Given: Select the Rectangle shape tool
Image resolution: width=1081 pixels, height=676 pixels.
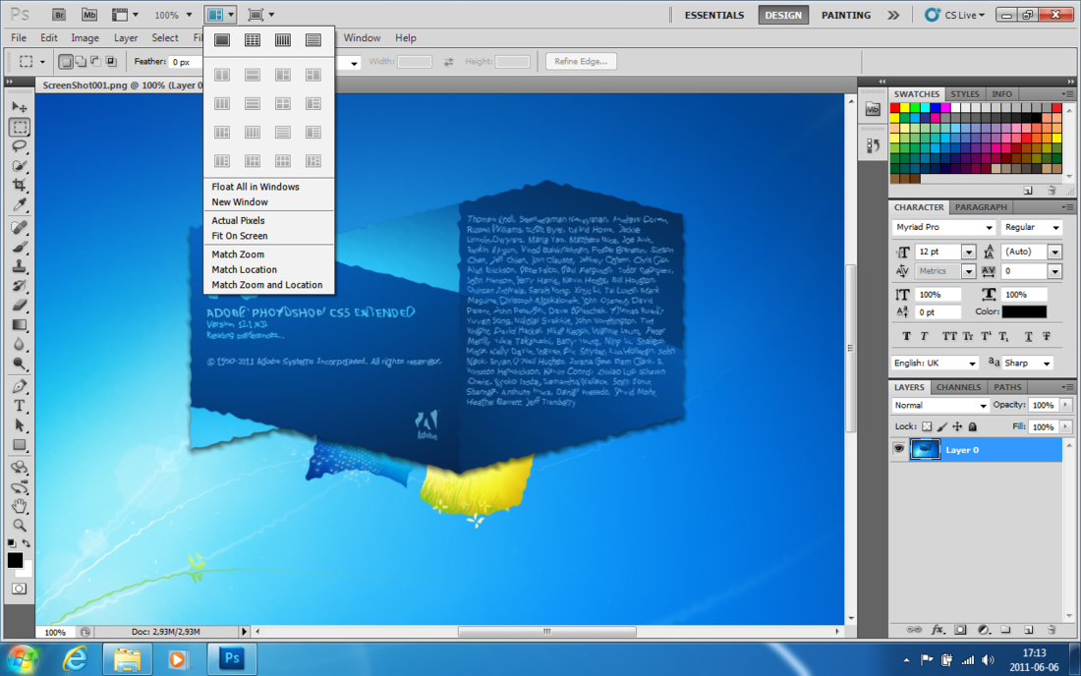Looking at the screenshot, I should (20, 444).
